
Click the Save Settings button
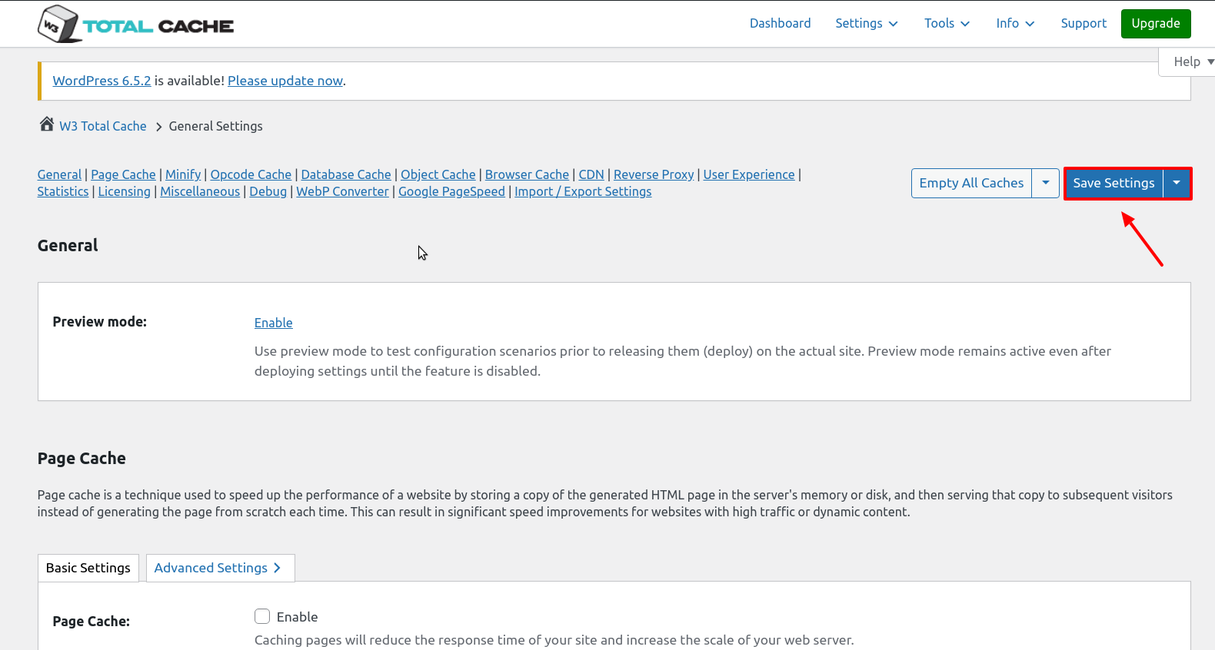pyautogui.click(x=1113, y=183)
